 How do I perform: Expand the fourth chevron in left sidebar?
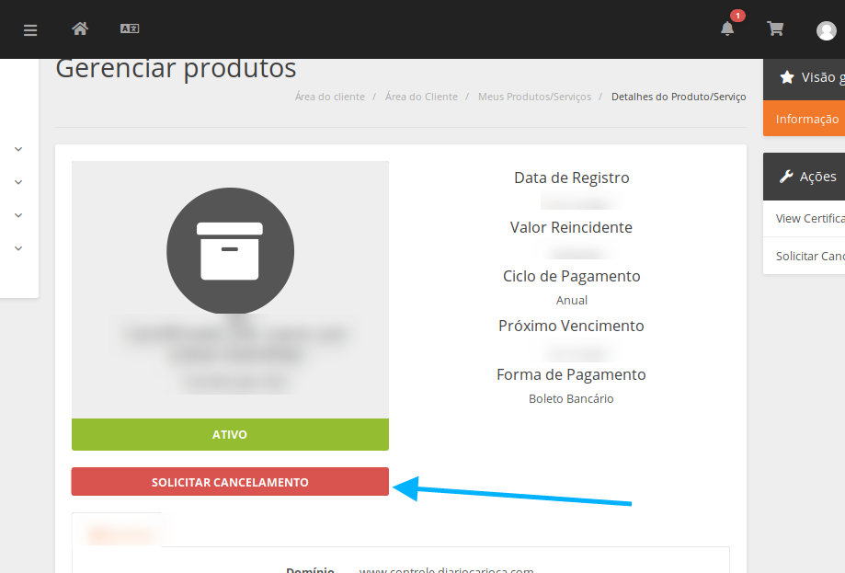tap(18, 248)
